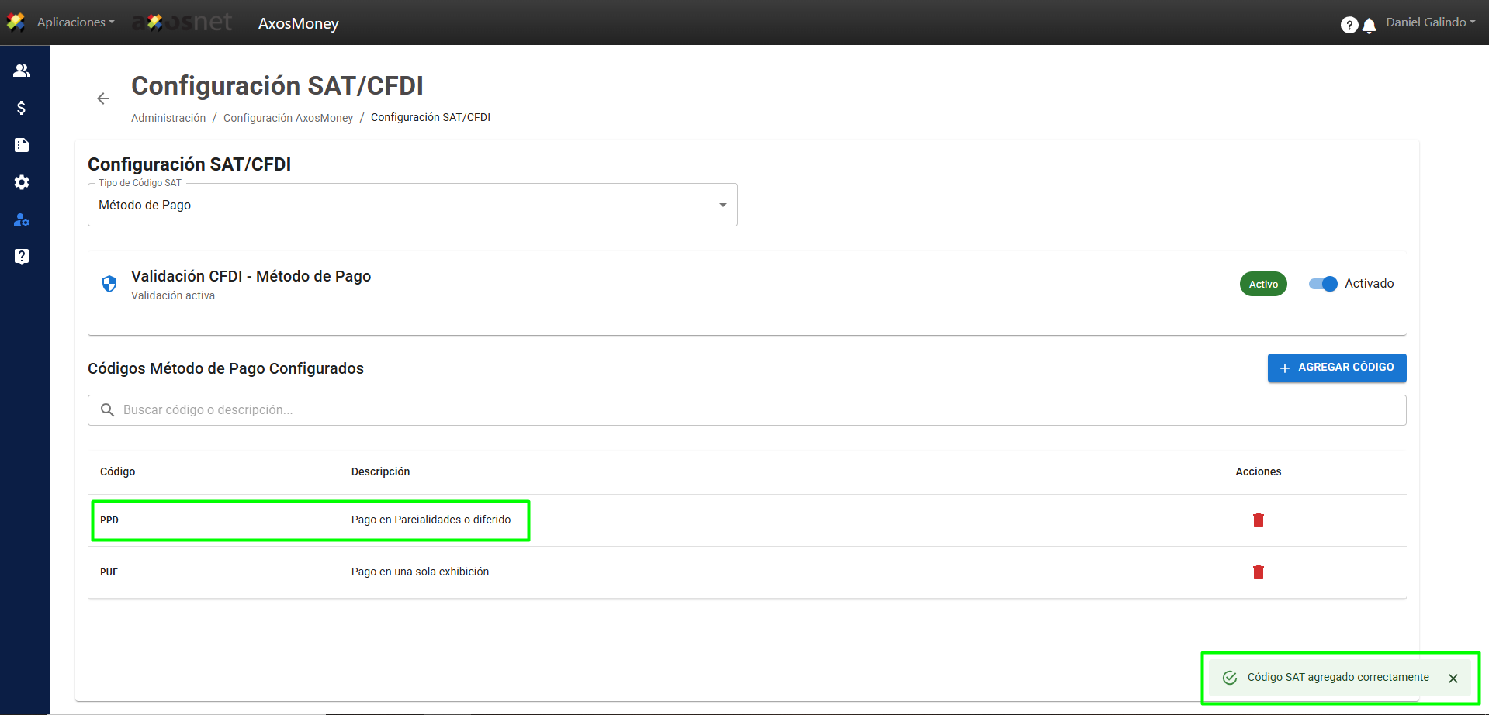Open the users icon in sidebar
The width and height of the screenshot is (1489, 715).
click(22, 71)
